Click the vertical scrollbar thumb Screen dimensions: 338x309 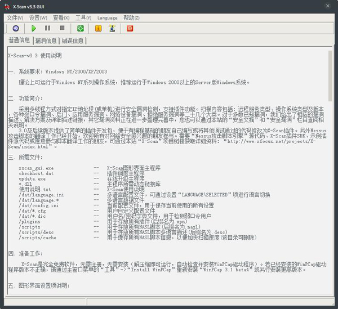point(330,76)
